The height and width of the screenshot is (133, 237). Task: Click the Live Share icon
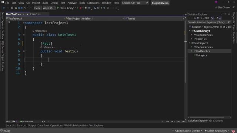(216, 7)
